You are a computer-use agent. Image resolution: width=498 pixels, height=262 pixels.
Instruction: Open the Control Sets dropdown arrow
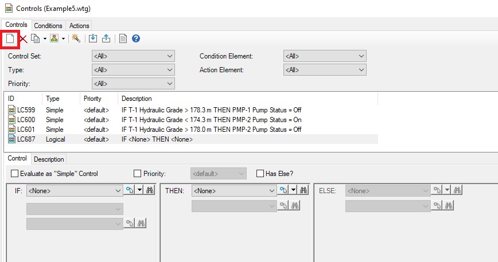point(63,38)
